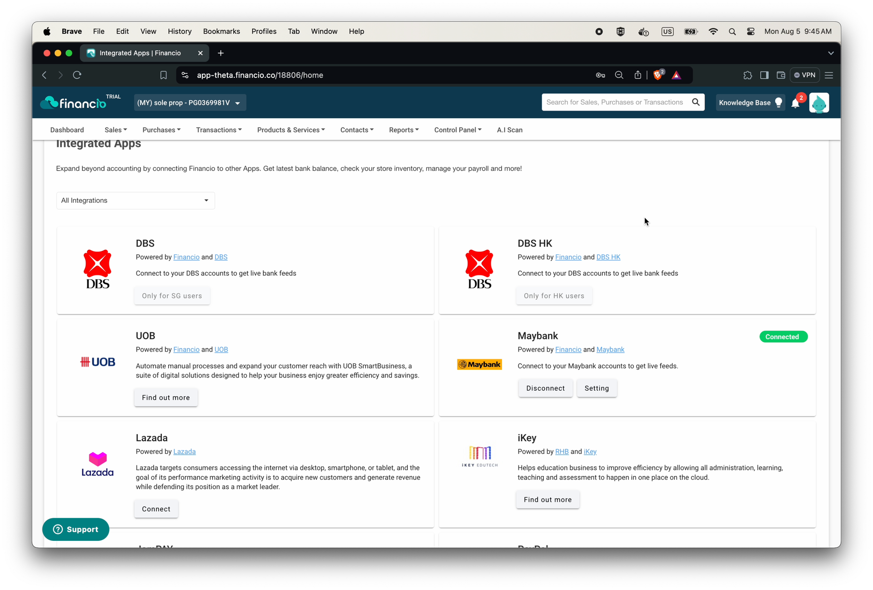This screenshot has height=590, width=873.
Task: Click the Lazada logo
Action: 97,464
